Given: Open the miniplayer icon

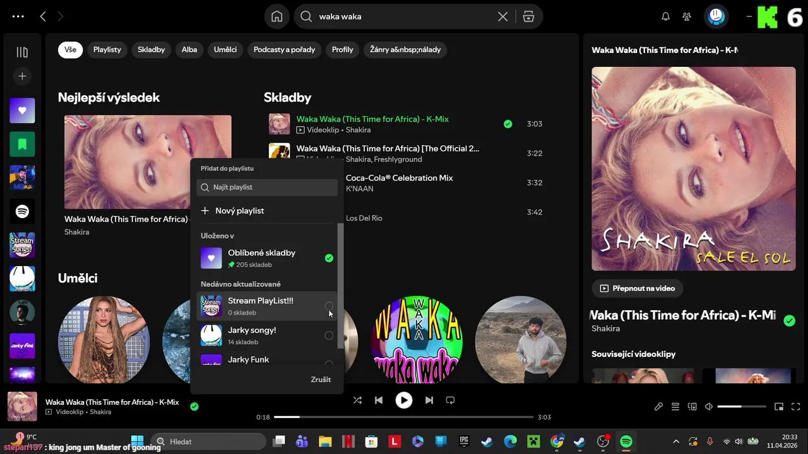Looking at the screenshot, I should point(779,407).
